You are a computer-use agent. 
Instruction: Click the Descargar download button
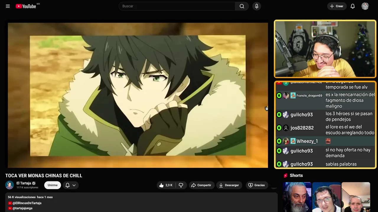point(229,185)
